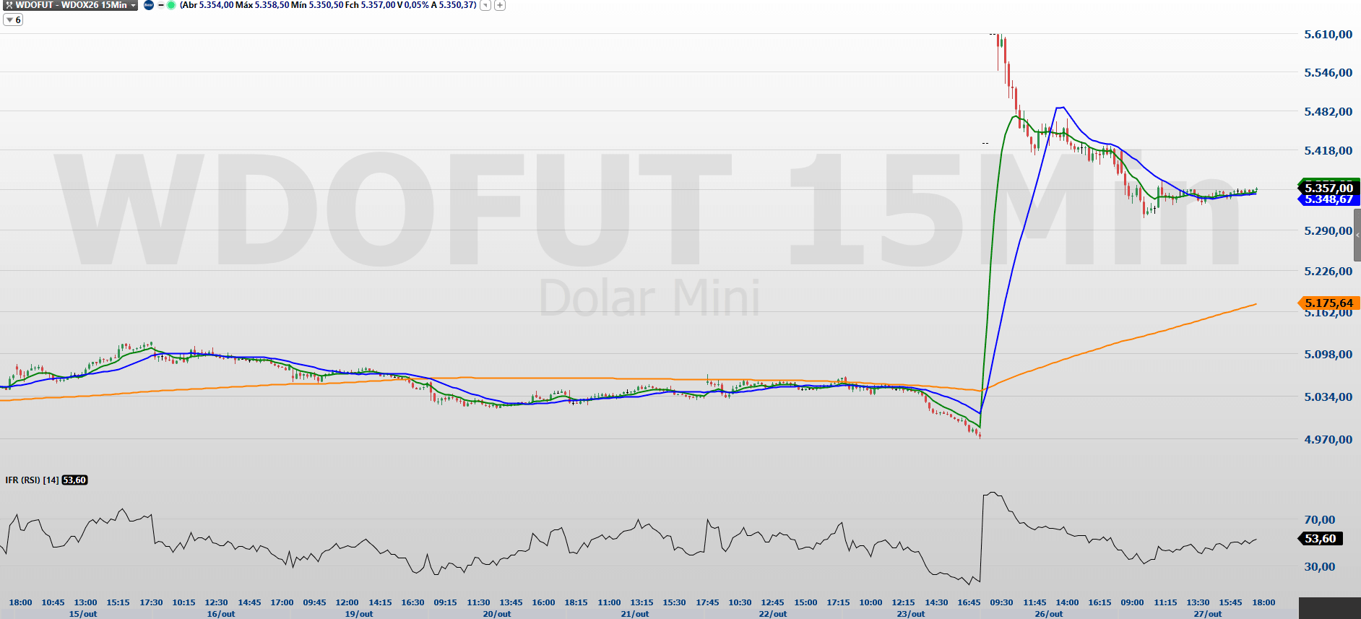Image resolution: width=1361 pixels, height=619 pixels.
Task: Expand the indicators list labeled 6
Action: tap(13, 20)
